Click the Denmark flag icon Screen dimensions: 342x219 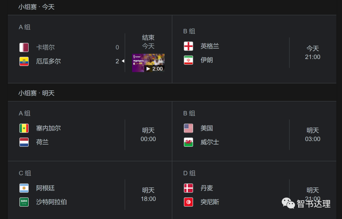[188, 188]
